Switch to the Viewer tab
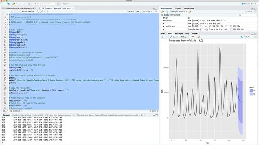 (195, 33)
